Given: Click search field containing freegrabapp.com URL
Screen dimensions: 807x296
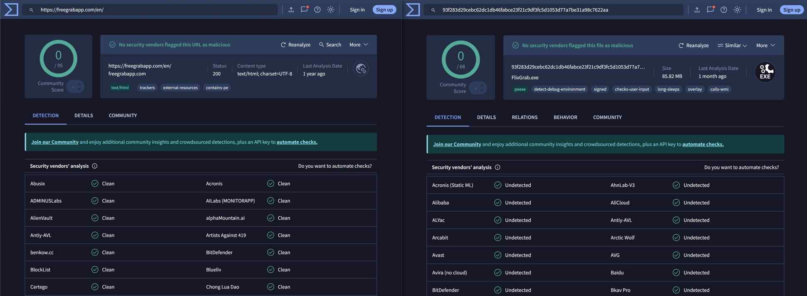Looking at the screenshot, I should pyautogui.click(x=154, y=10).
